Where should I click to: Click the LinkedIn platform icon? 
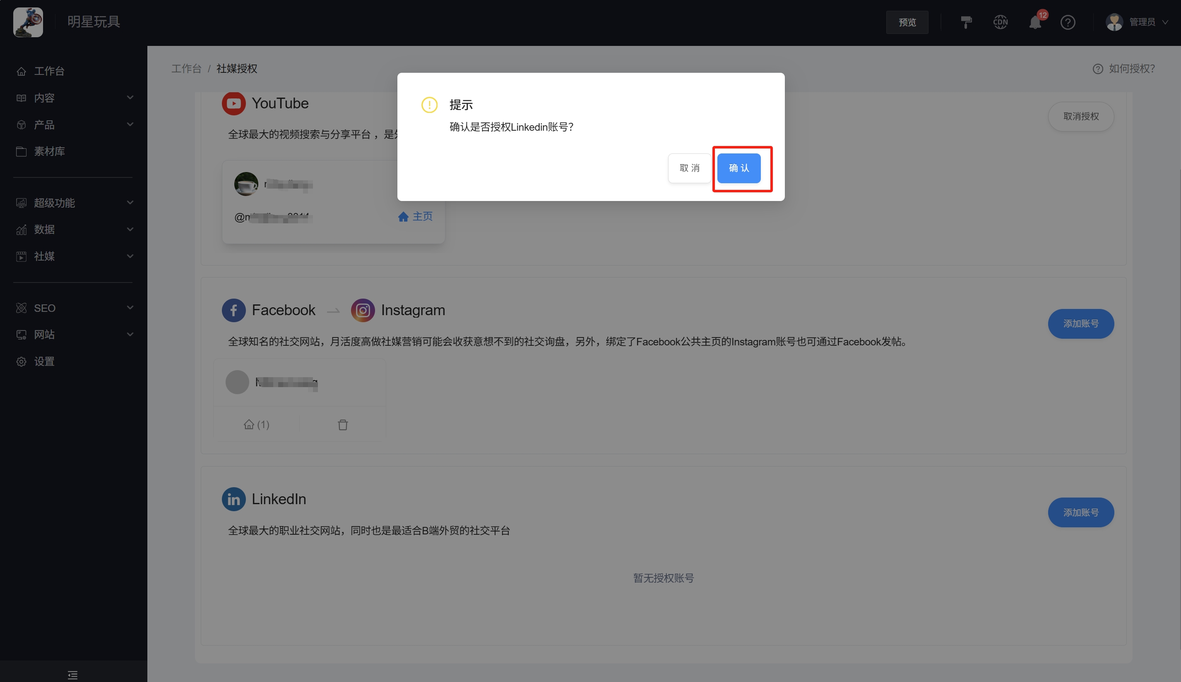233,499
